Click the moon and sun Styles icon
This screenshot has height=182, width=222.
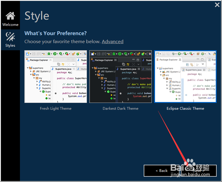[10, 37]
